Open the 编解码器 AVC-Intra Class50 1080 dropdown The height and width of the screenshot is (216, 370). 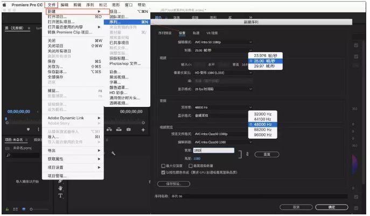click(223, 142)
